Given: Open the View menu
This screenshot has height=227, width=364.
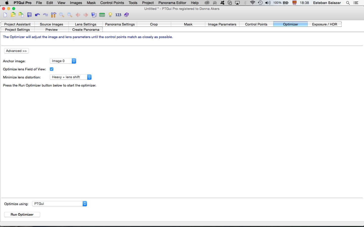Looking at the screenshot, I should [61, 3].
